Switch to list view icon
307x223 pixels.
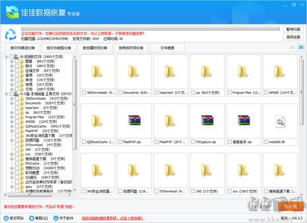293,47
